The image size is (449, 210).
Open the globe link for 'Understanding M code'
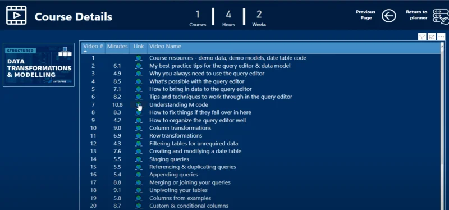tap(139, 104)
